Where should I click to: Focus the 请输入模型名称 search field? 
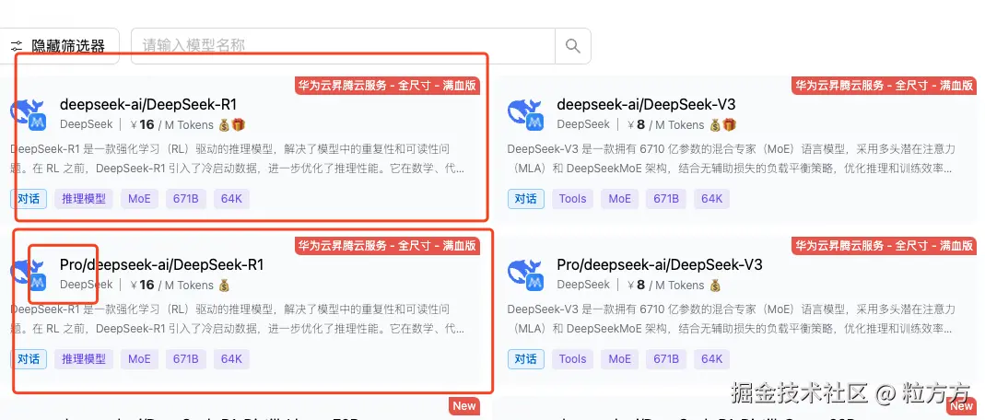[343, 46]
